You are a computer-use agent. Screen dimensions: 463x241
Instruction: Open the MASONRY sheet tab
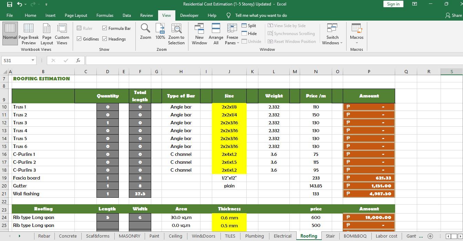[129, 236]
